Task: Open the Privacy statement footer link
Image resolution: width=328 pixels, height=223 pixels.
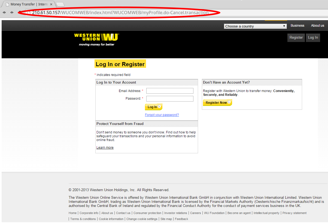Action: click(x=294, y=213)
